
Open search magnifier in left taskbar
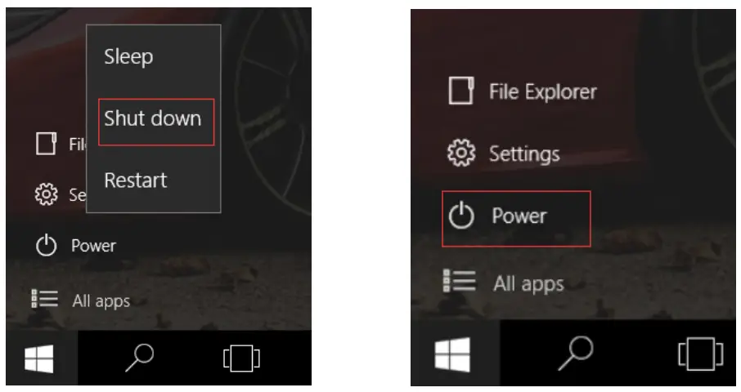point(139,358)
